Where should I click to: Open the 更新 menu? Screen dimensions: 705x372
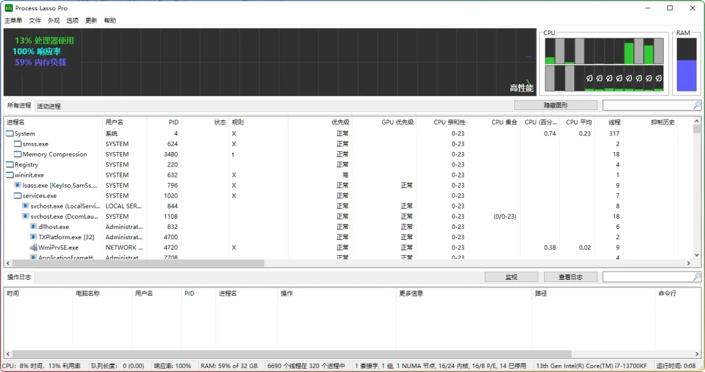pos(92,20)
